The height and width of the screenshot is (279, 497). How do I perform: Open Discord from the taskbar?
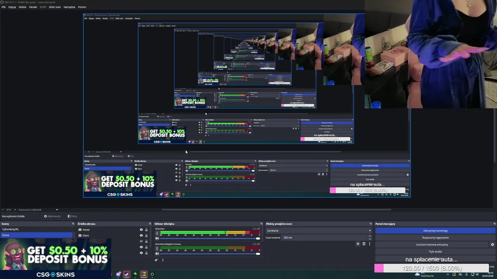coord(118,274)
